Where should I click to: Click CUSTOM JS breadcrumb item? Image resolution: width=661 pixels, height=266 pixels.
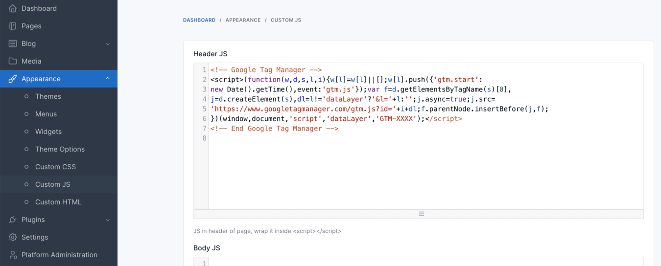286,20
